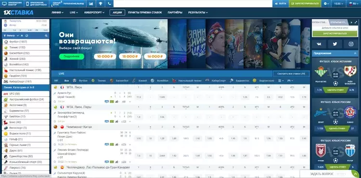
Task: Click odds 1.75 for Реал Бетис
Action: (x=319, y=90)
